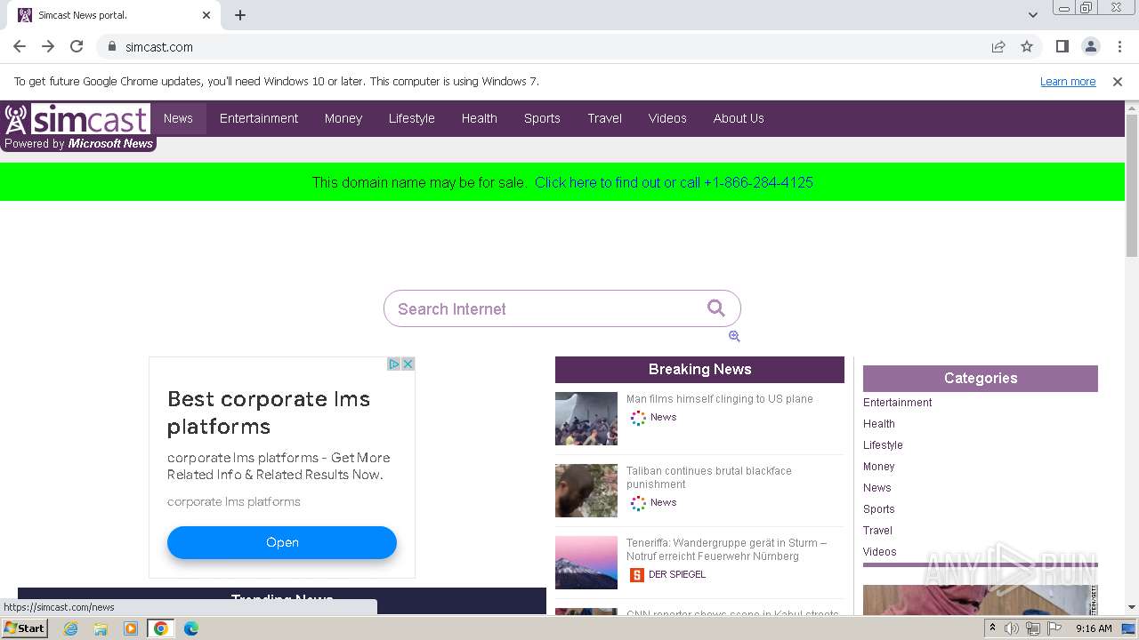Open the Teneriffa mountain thumbnail
This screenshot has width=1139, height=640.
point(586,563)
